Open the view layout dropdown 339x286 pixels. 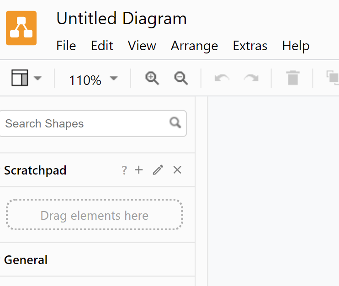26,79
